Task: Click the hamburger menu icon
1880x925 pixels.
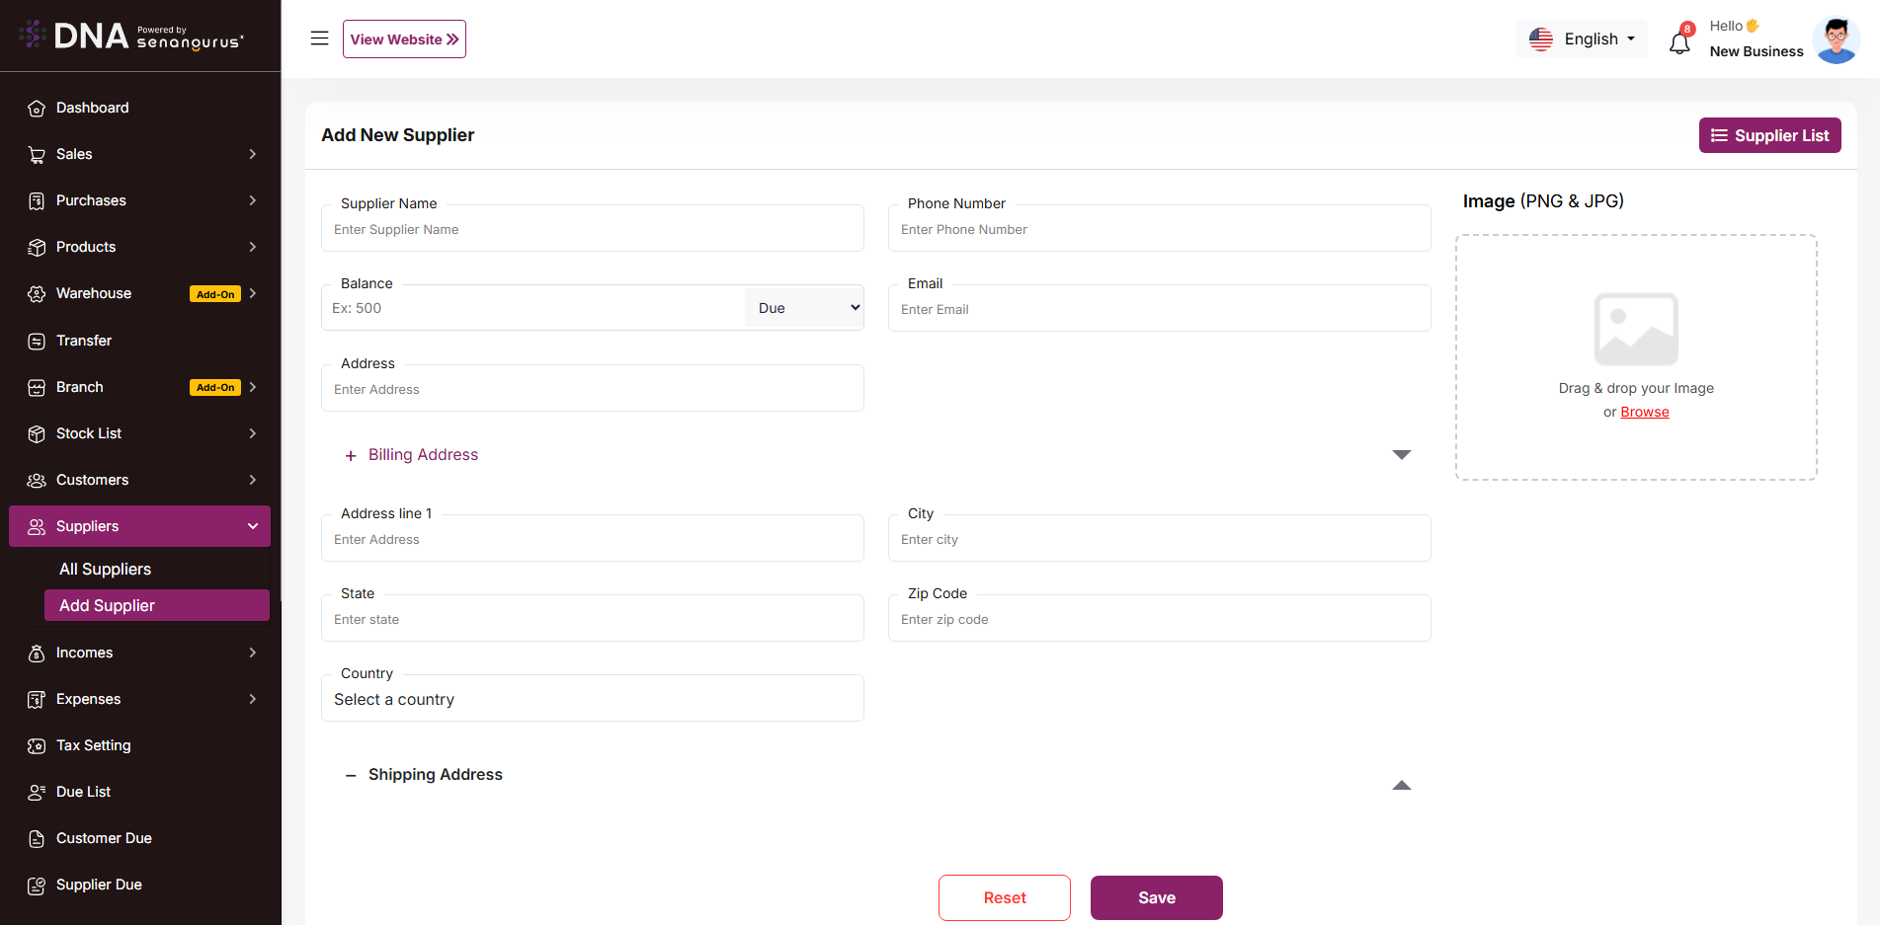Action: click(x=319, y=39)
